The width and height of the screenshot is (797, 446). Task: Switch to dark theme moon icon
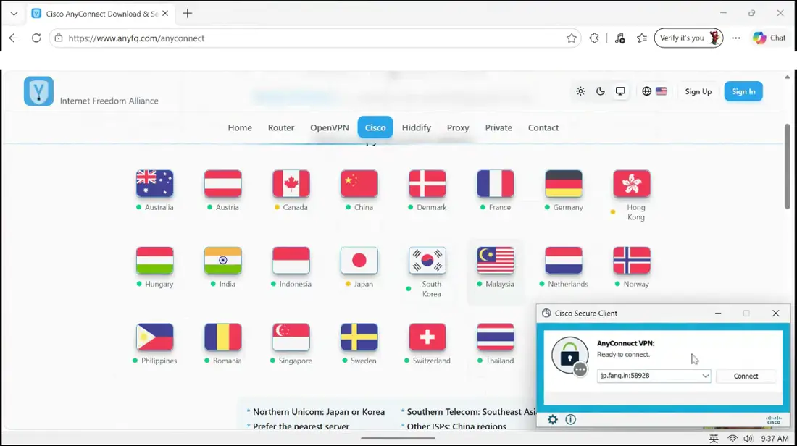tap(601, 91)
